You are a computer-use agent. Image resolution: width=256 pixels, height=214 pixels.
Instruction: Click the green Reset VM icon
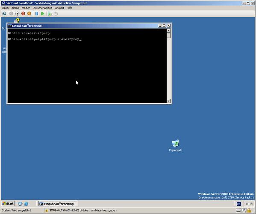(43, 14)
